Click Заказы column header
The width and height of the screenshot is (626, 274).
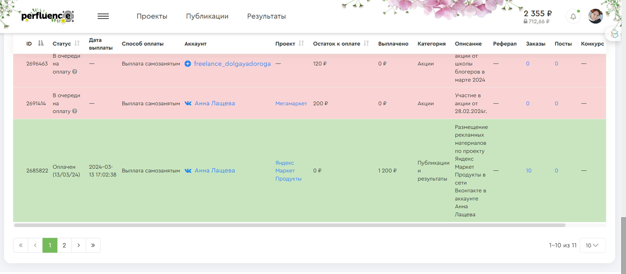coord(536,44)
